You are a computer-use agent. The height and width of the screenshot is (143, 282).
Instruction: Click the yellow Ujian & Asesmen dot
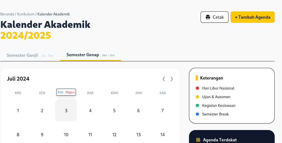(197, 97)
